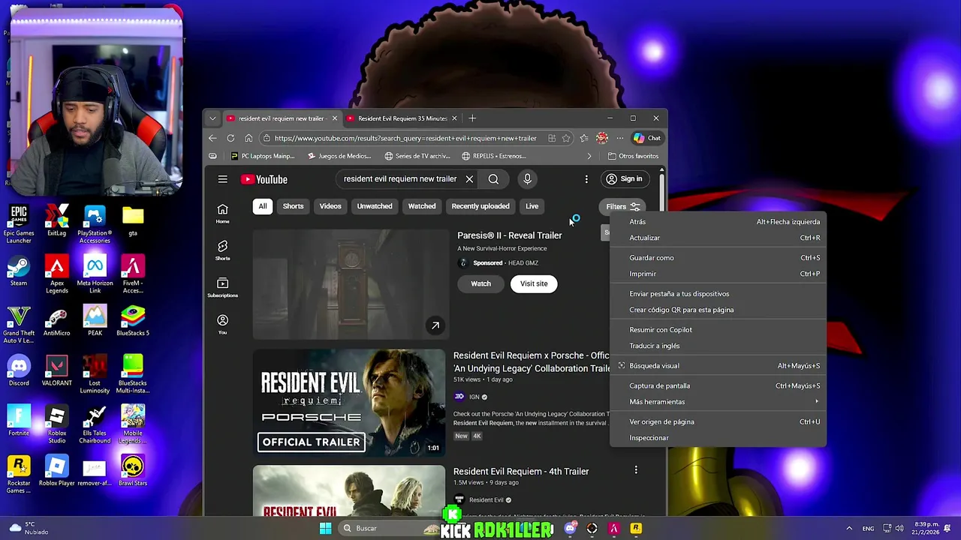Reload the page with refresh icon
961x540 pixels.
pos(230,138)
